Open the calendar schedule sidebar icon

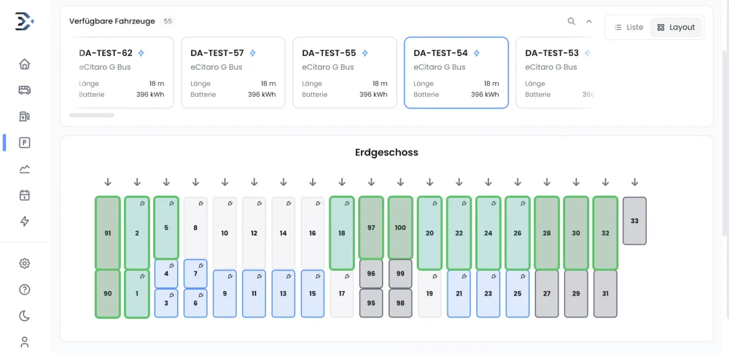25,195
